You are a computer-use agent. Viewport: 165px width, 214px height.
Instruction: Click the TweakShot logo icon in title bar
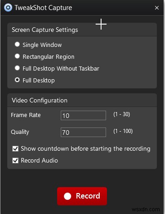[8, 7]
